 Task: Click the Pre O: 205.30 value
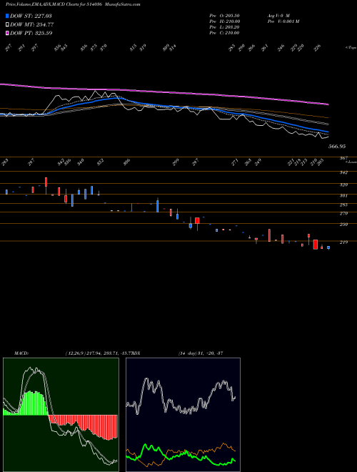[x=224, y=16]
